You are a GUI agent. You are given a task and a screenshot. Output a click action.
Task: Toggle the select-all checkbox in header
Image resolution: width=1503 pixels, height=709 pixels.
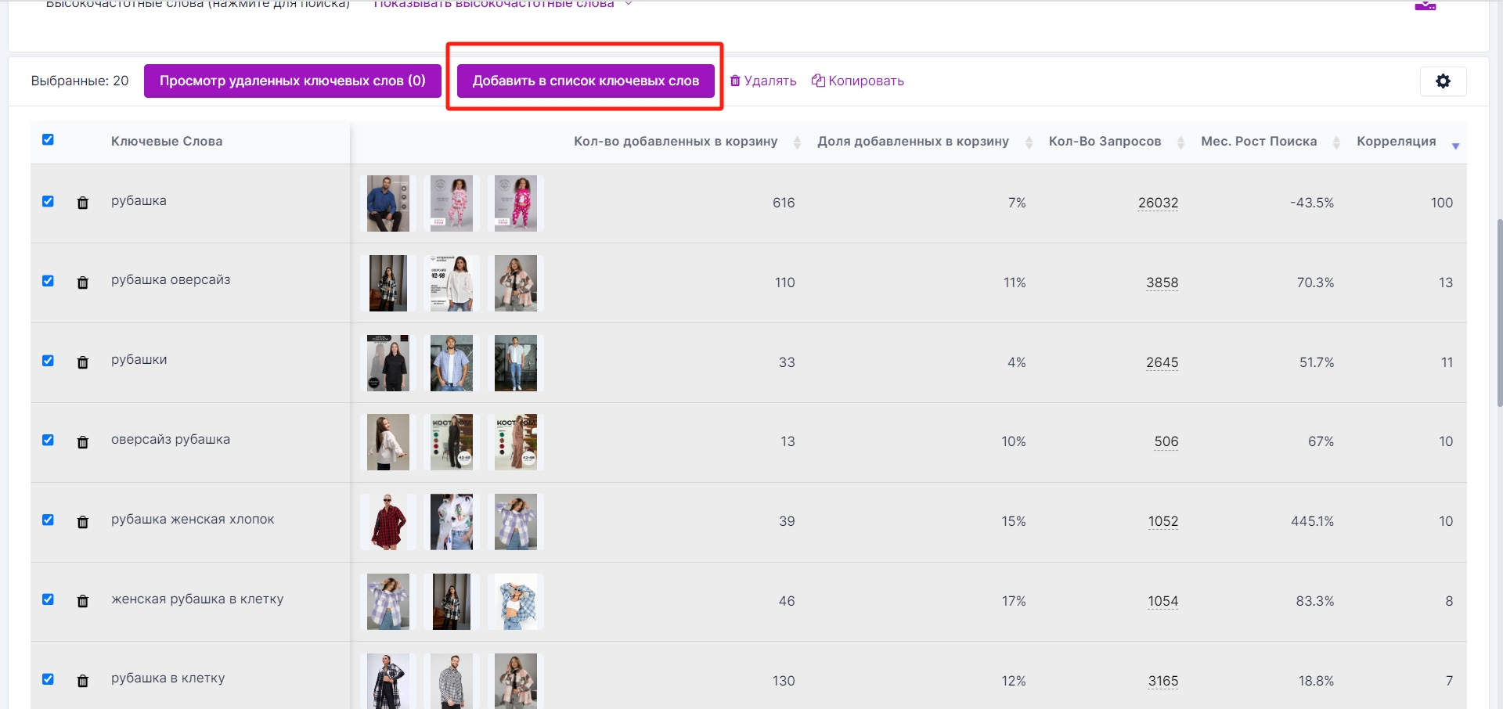(49, 140)
